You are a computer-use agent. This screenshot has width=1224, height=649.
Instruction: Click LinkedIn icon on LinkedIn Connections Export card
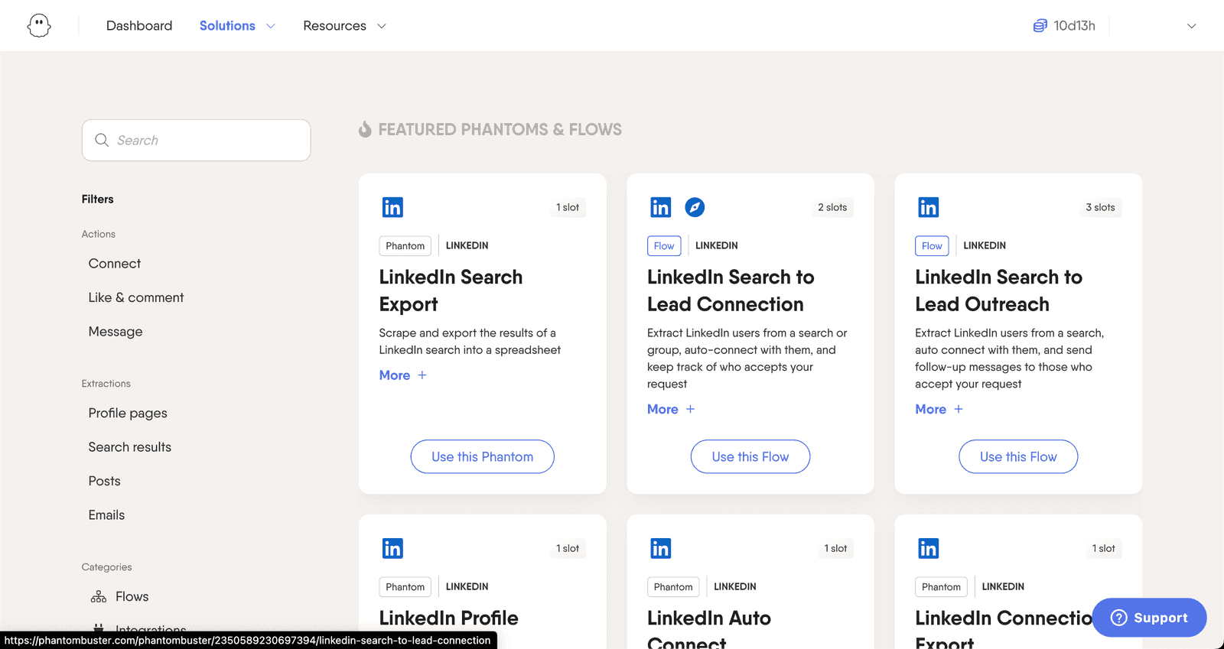(x=929, y=548)
